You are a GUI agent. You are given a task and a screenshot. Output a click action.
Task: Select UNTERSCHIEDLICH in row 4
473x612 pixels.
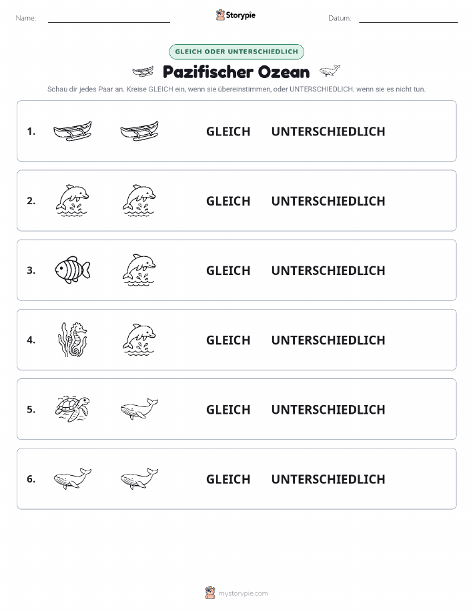(x=328, y=340)
